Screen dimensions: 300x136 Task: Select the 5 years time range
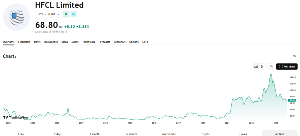tap(243, 134)
